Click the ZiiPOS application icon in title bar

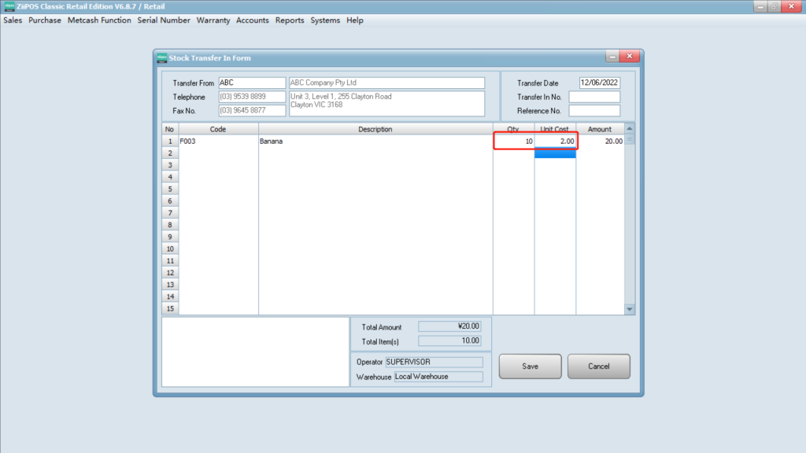(x=9, y=6)
